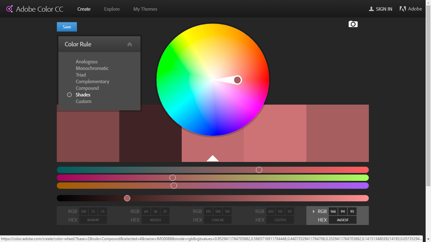Click the Sign In user icon

point(371,9)
